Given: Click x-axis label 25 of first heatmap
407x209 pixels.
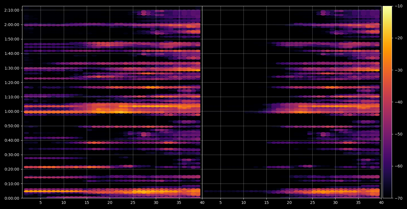Looking at the screenshot, I should point(133,202).
